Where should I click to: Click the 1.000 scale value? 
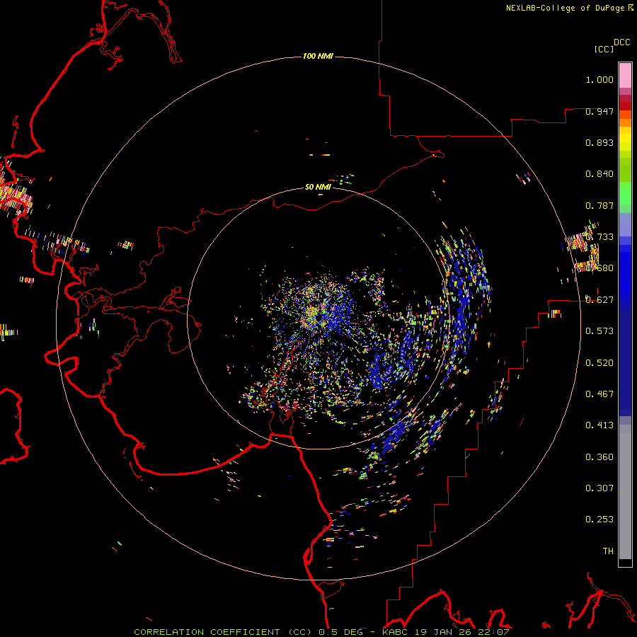pyautogui.click(x=599, y=79)
